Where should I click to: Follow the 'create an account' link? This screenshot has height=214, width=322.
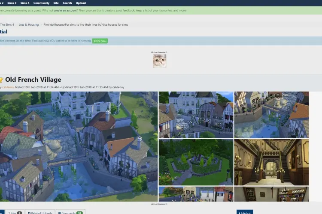pyautogui.click(x=65, y=10)
